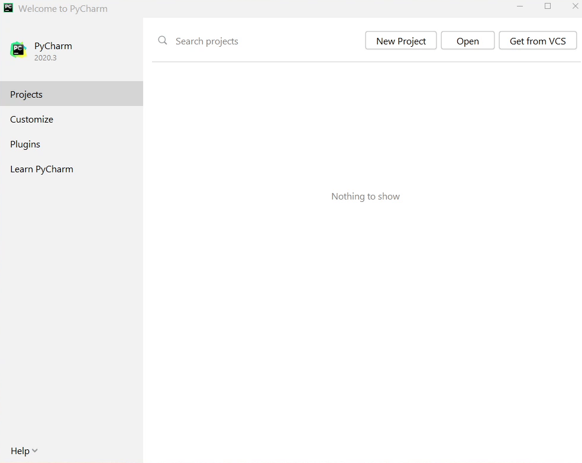Click the magnifying glass search icon
The image size is (582, 463).
[x=163, y=41]
